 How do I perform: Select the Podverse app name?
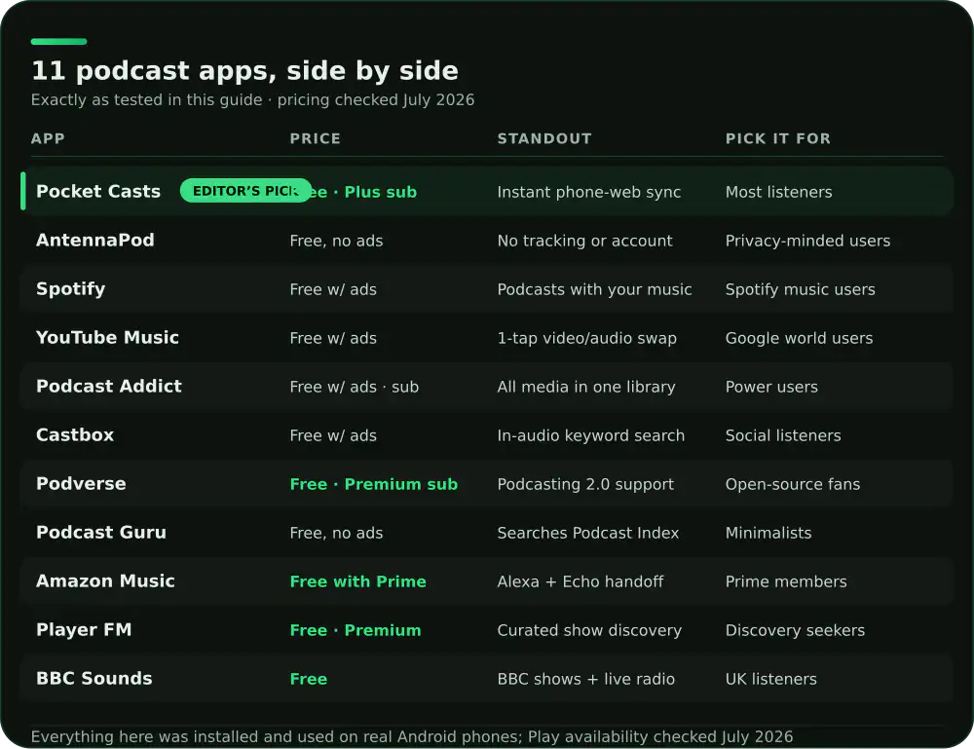click(x=81, y=484)
